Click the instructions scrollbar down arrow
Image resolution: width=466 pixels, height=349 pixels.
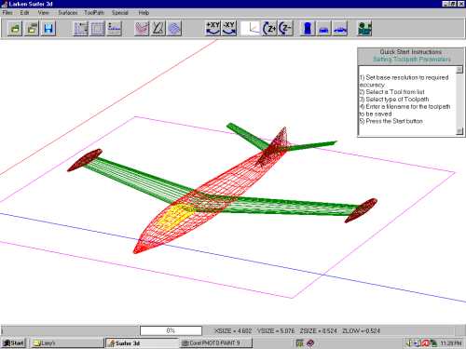point(459,131)
